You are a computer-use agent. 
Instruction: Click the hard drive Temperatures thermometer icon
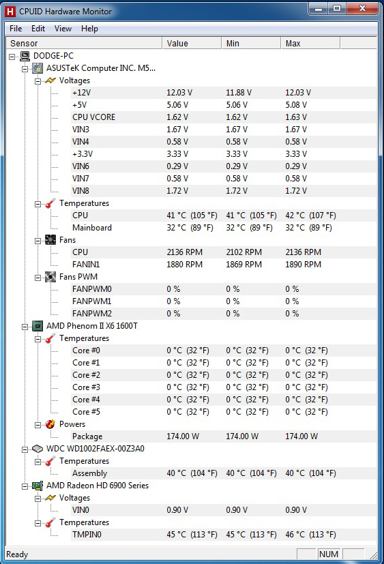pos(50,461)
